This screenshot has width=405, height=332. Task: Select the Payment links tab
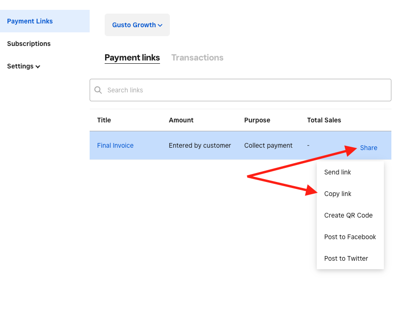pos(132,58)
